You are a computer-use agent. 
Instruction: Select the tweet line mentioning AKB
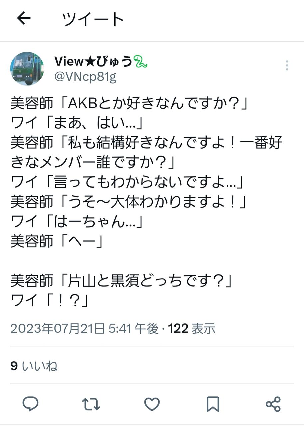coord(130,104)
